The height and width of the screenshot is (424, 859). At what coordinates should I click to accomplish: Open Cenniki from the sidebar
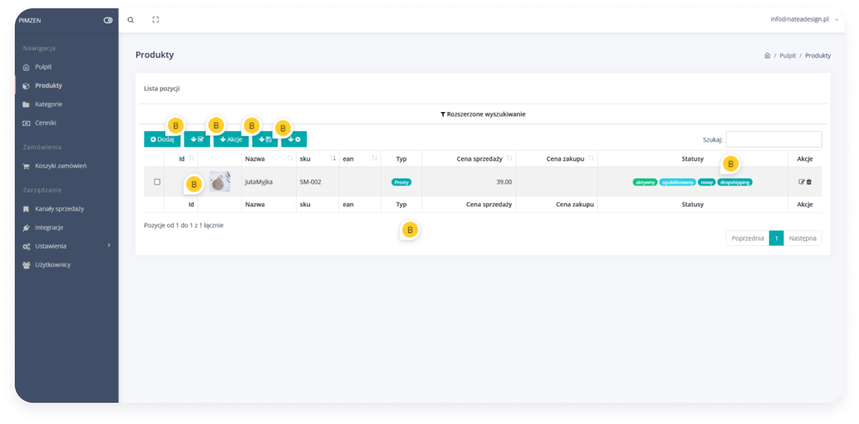coord(46,123)
